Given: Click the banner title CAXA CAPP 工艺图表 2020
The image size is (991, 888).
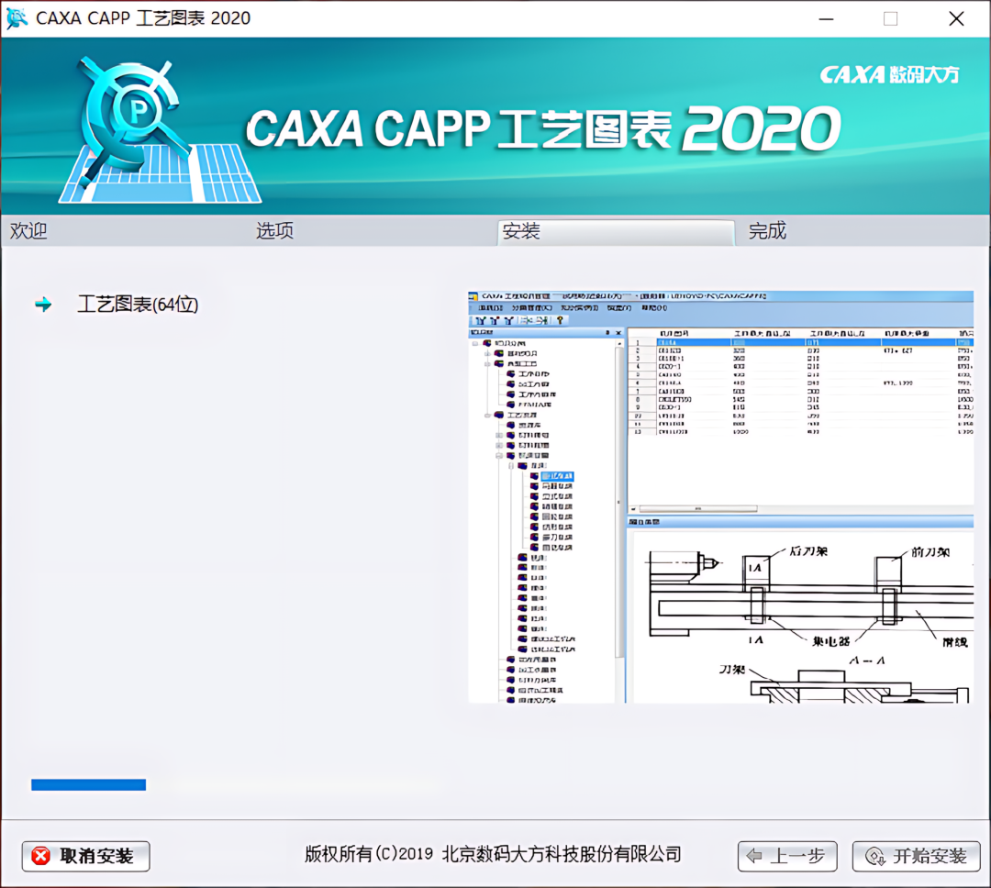Looking at the screenshot, I should click(543, 129).
